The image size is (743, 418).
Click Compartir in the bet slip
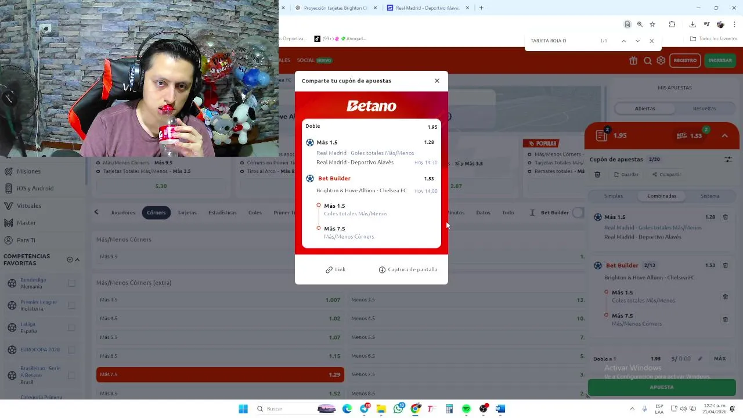click(666, 174)
